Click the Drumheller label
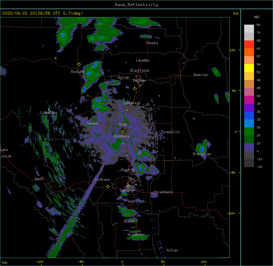Image resolution: width=273 pixels, height=266 pixels. point(202,154)
